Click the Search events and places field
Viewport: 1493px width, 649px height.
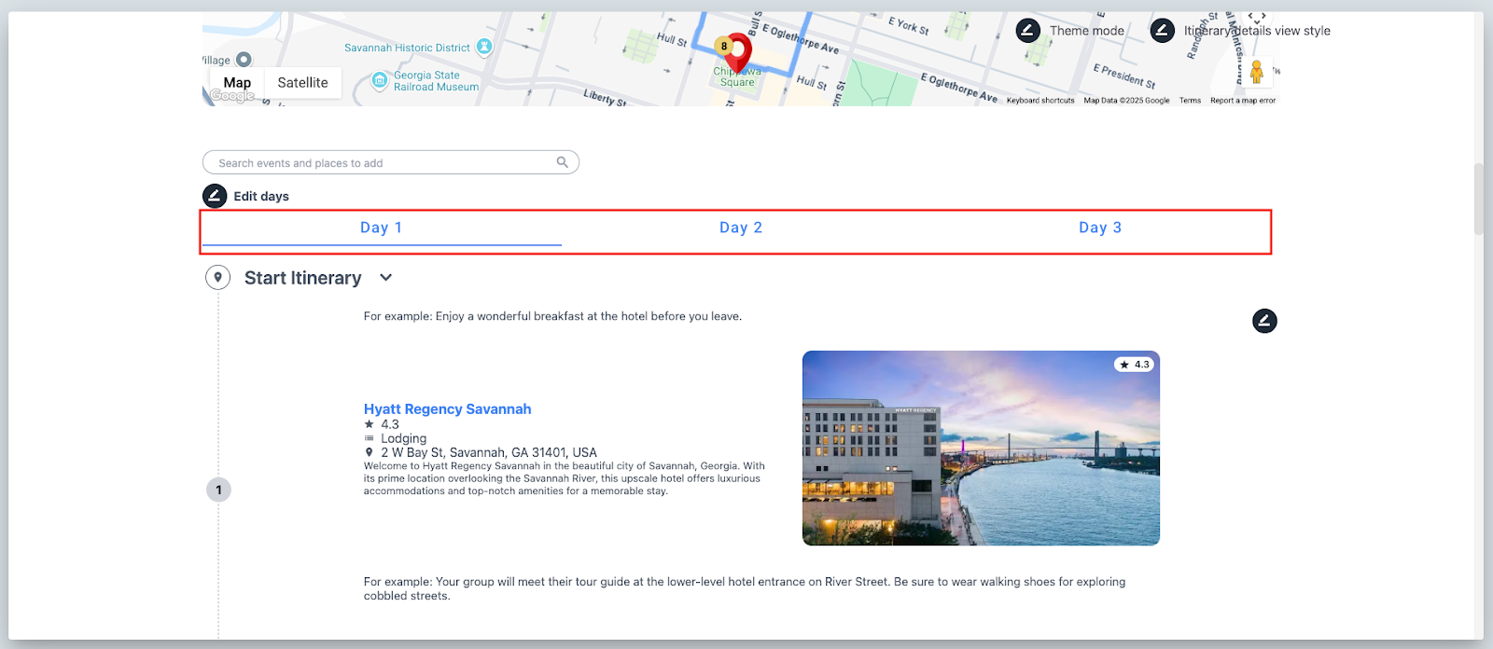(x=391, y=162)
